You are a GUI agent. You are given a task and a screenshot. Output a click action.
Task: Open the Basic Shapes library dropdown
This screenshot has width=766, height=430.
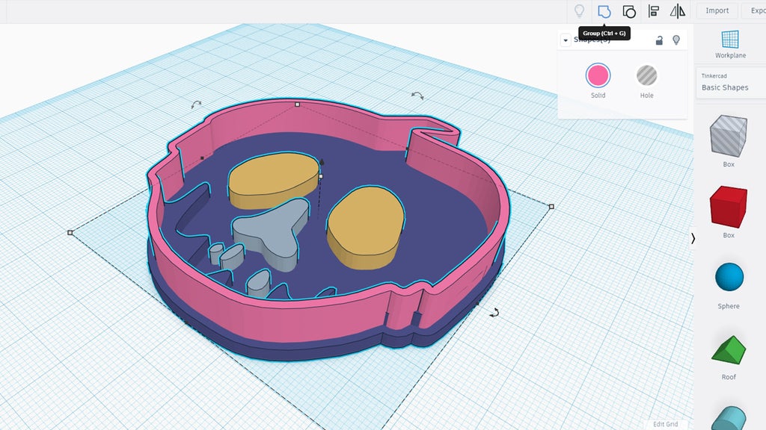tap(729, 87)
